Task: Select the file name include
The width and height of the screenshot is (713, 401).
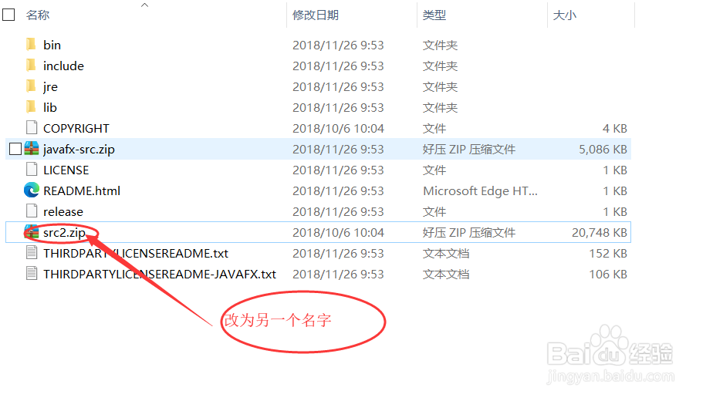Action: 63,66
